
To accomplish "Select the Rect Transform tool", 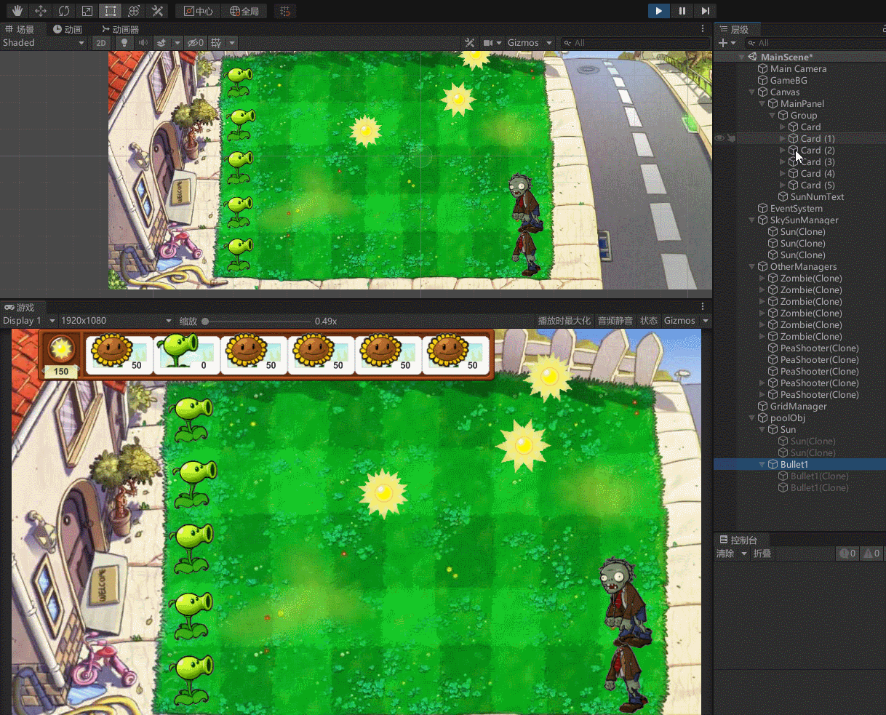I will (111, 11).
